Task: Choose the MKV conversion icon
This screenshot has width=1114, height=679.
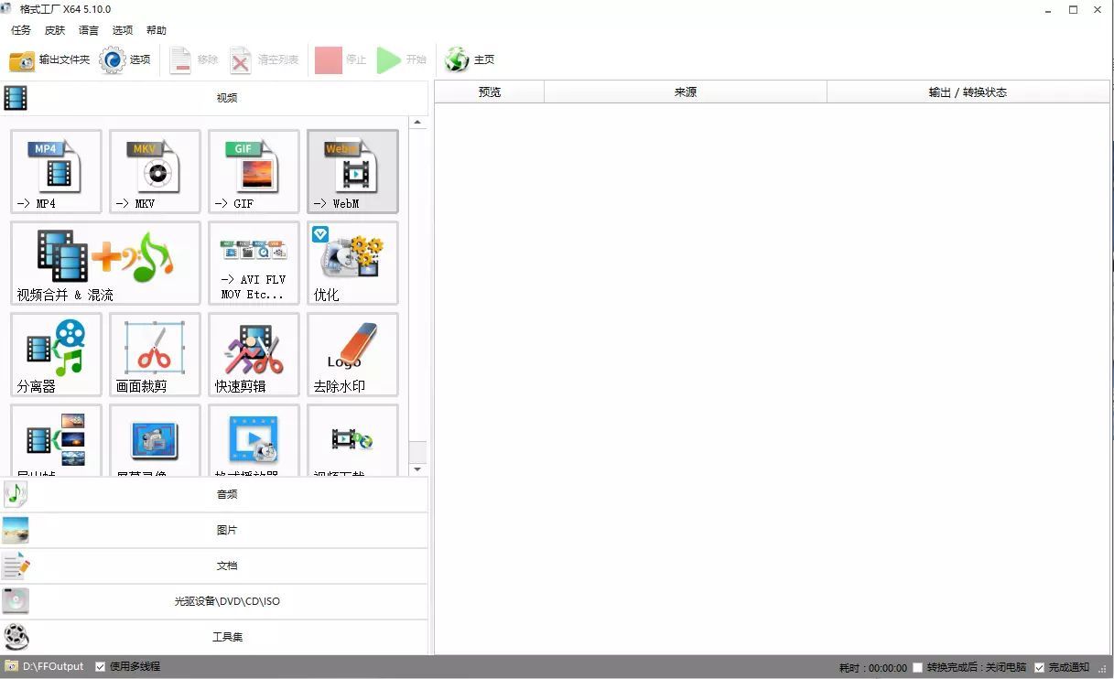Action: click(155, 171)
